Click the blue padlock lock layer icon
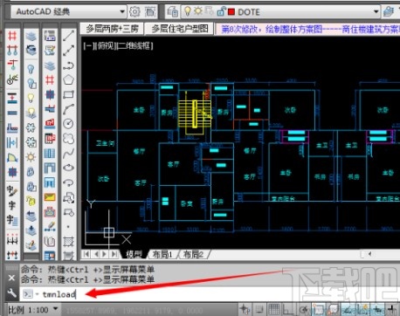Viewport: 400px width, 316px height. click(x=31, y=172)
